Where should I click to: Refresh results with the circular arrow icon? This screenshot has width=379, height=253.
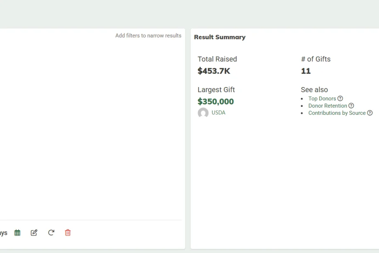pos(51,233)
